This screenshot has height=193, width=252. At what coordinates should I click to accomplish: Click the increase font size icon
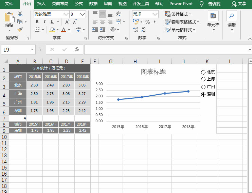click(67, 22)
